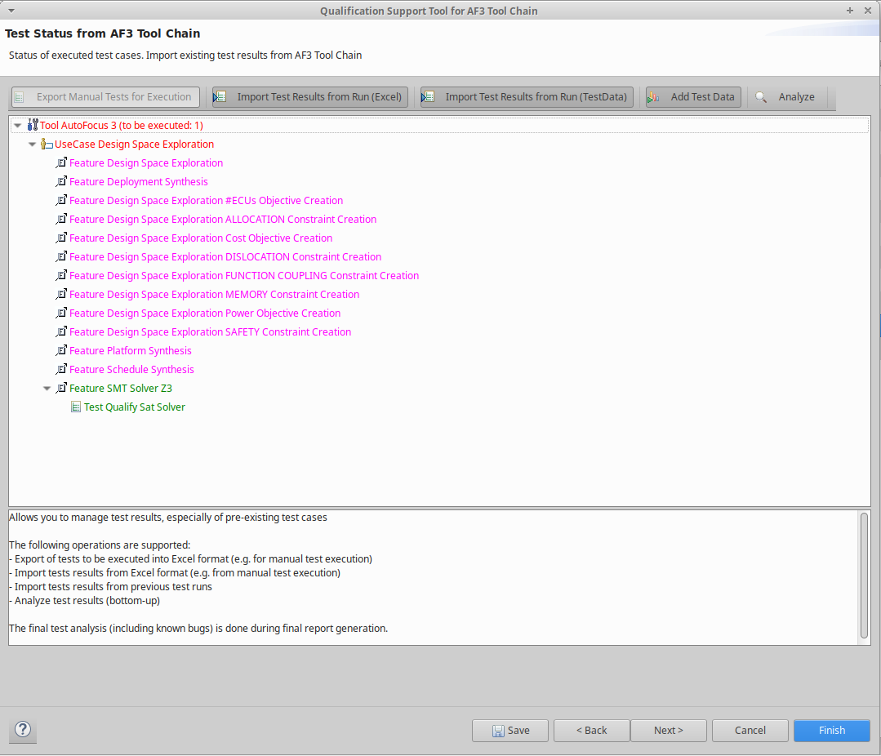Click icon beside Power Objective Creation feature
The image size is (881, 756).
point(61,314)
